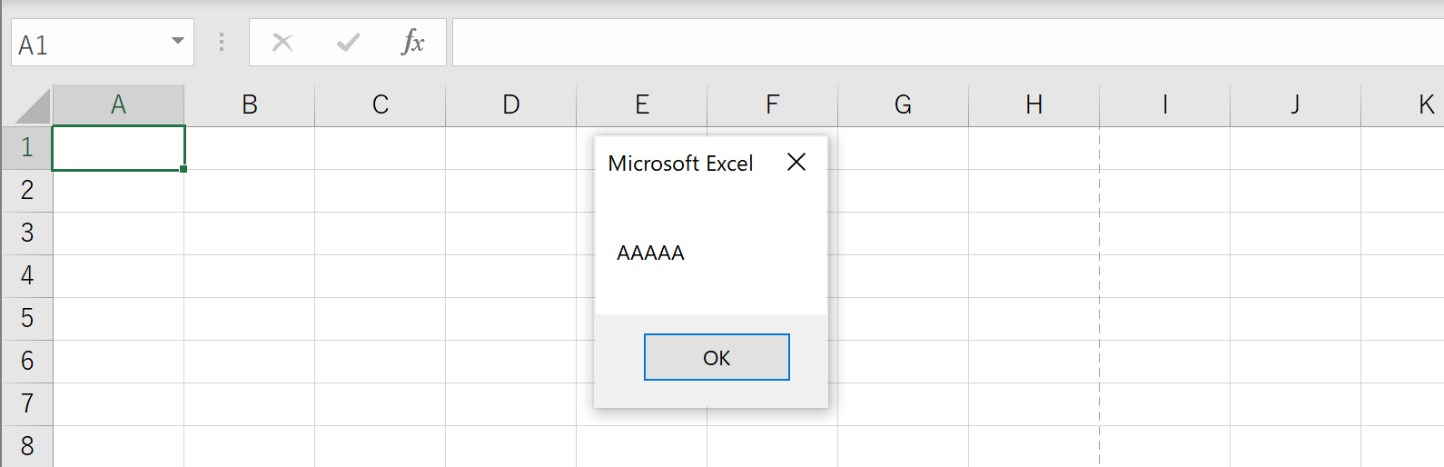Select row 1 header

[27, 147]
